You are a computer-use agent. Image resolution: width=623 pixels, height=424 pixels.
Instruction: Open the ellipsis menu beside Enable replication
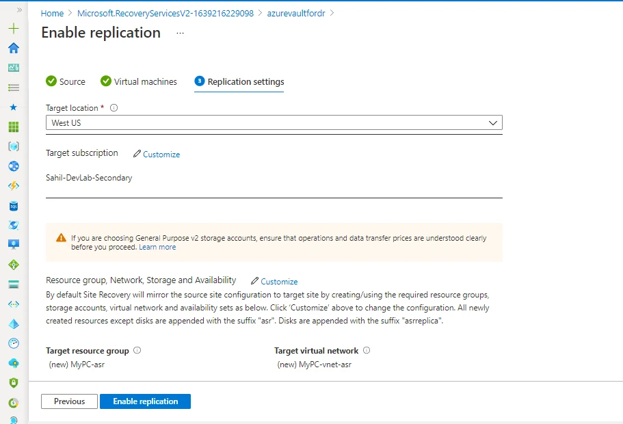(179, 34)
